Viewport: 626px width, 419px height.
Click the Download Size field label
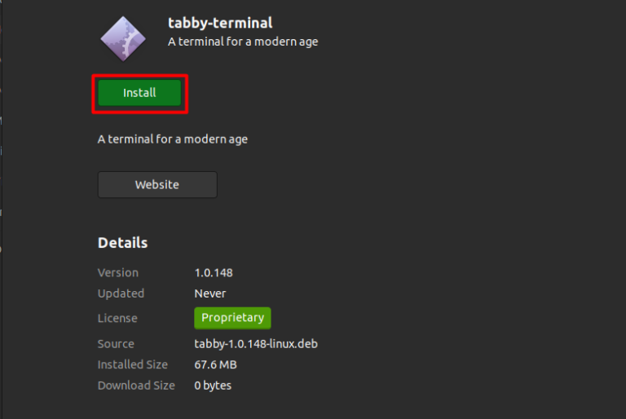136,386
